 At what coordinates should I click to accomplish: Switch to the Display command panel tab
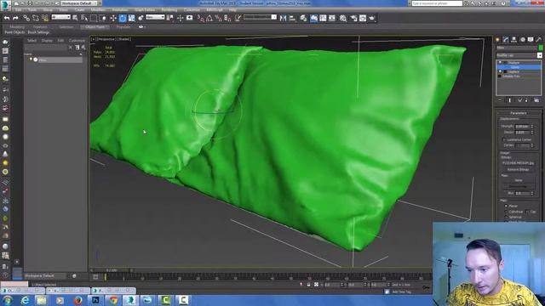531,40
